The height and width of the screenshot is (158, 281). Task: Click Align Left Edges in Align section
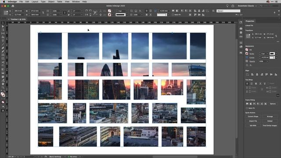[252, 75]
